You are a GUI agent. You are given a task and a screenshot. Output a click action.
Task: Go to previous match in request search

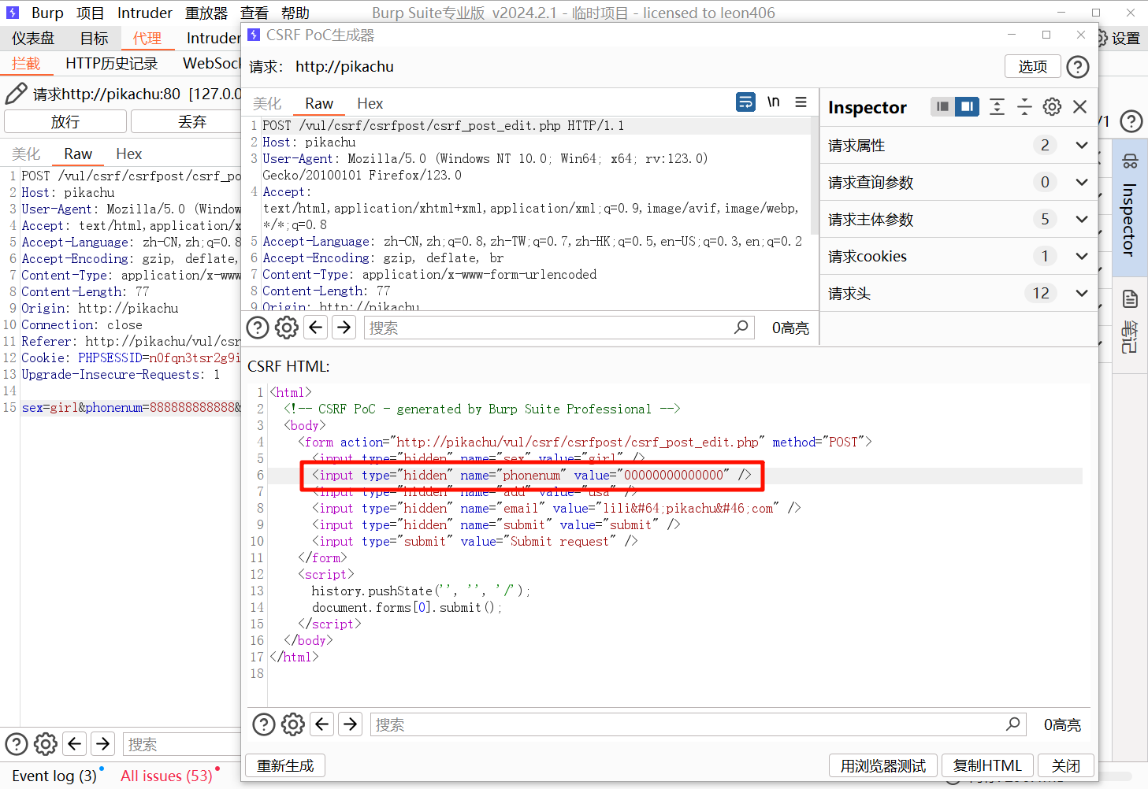(316, 327)
